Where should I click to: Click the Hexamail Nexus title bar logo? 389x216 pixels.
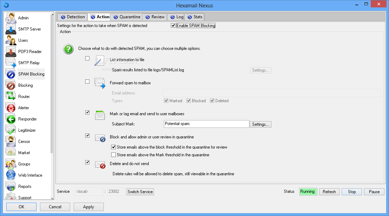pos(6,5)
